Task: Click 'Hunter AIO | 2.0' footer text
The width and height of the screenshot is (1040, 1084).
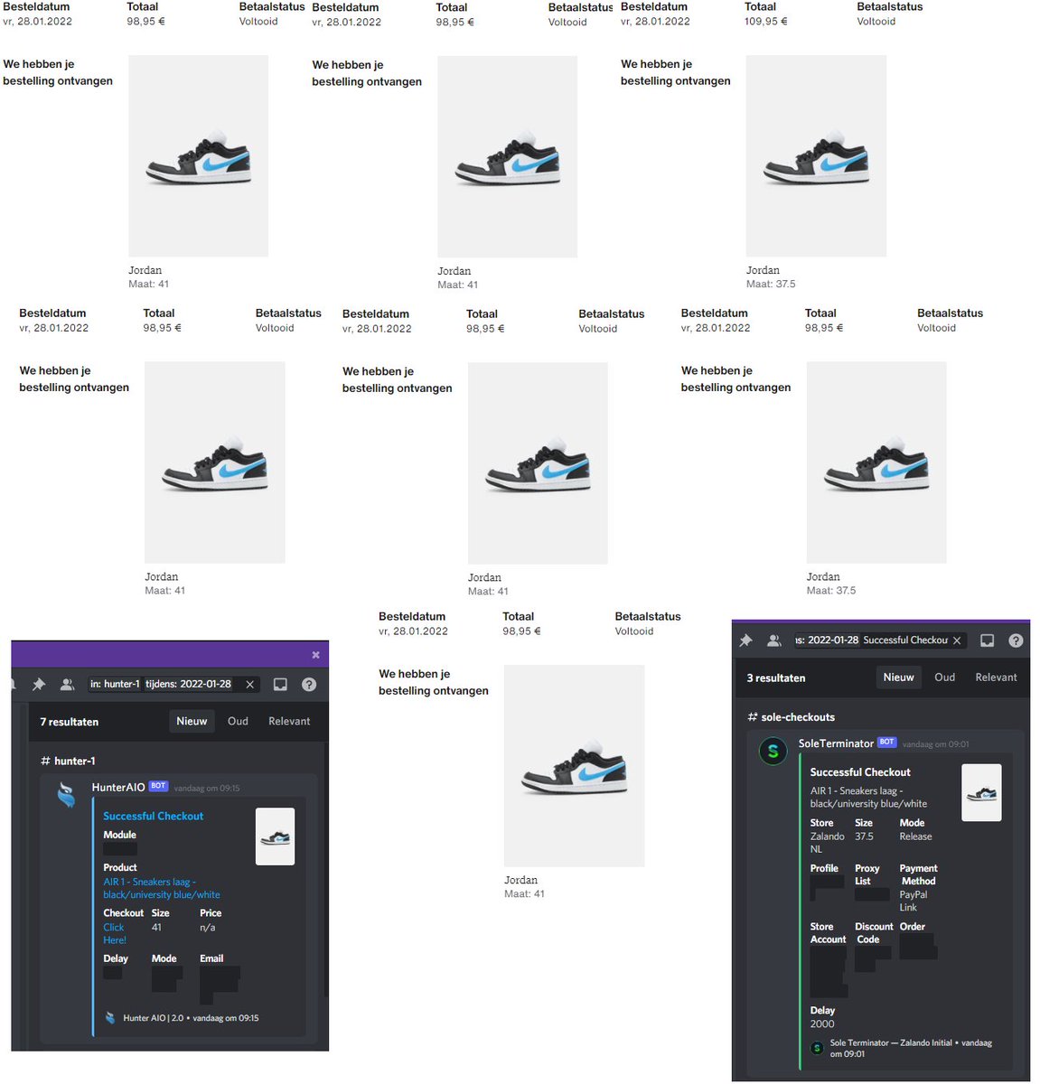Action: tap(153, 1018)
